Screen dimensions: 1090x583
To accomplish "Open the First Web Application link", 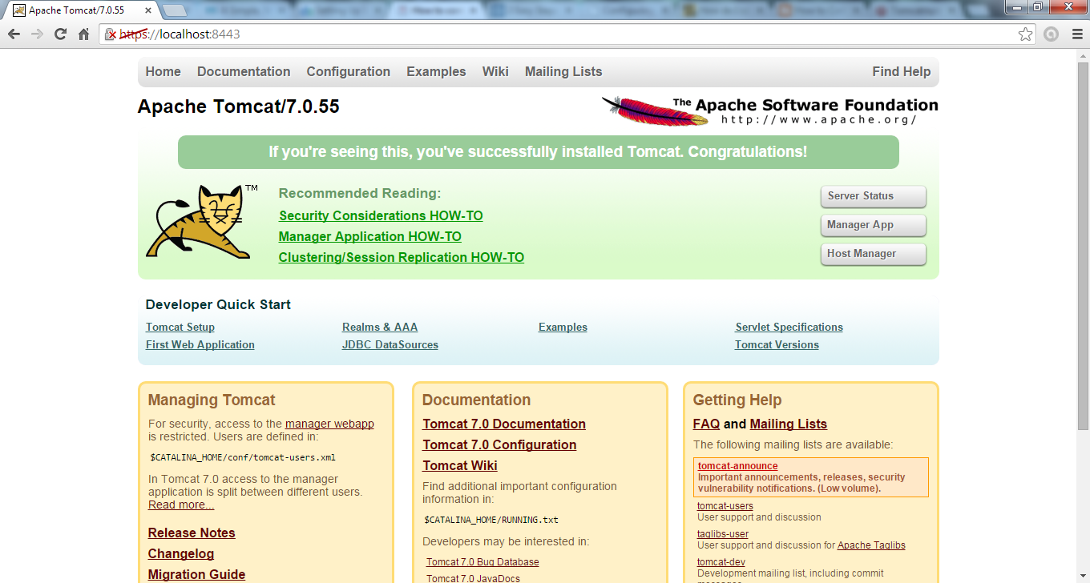I will (x=200, y=344).
